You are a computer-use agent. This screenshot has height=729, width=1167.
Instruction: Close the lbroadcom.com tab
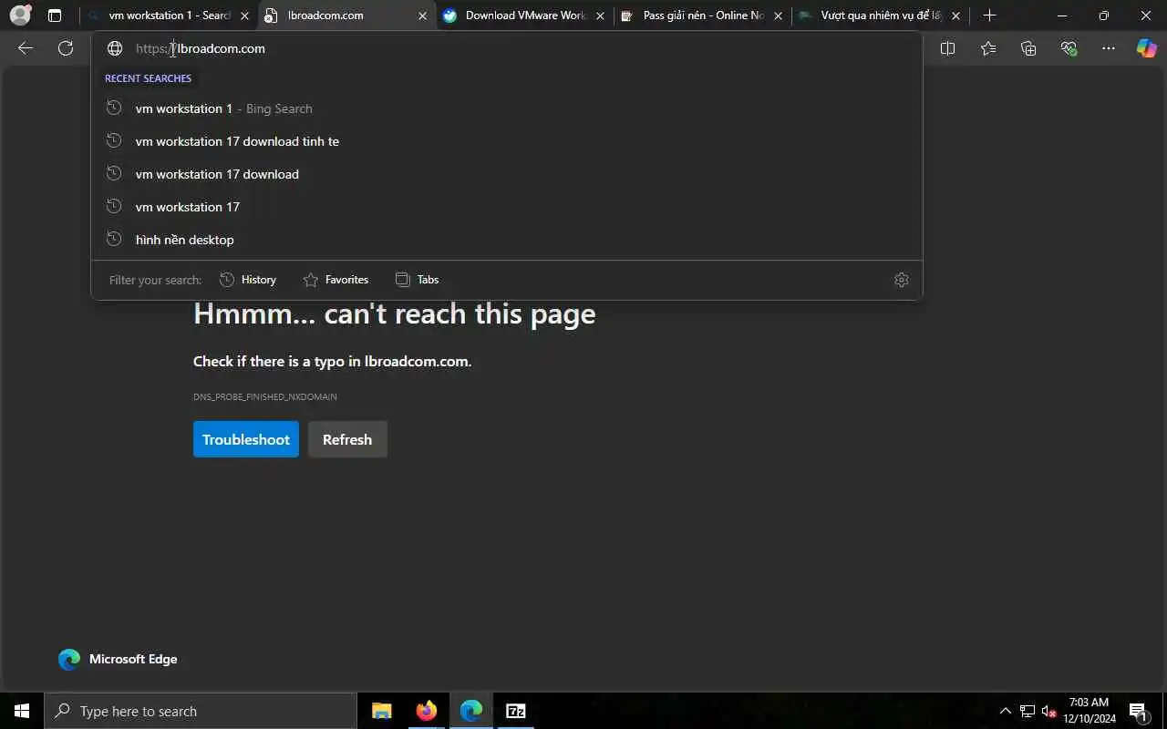422,15
